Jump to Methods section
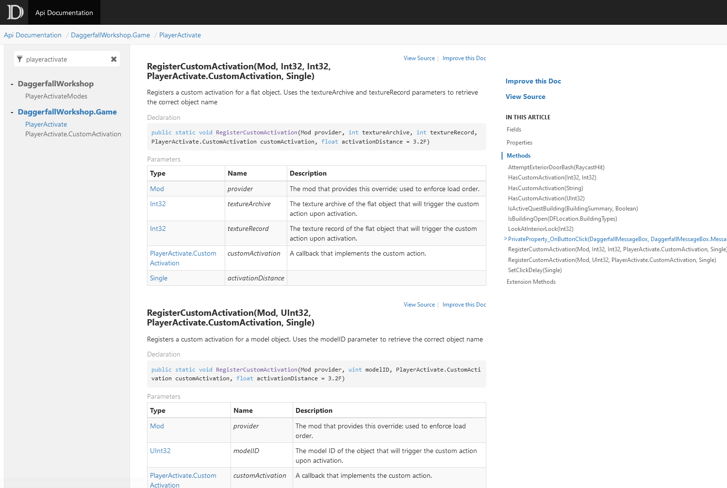 [518, 156]
